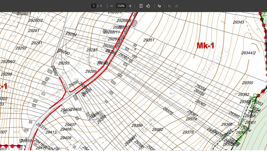Click parcel number 29405
Screen dimensions: 267x151
[76, 109]
